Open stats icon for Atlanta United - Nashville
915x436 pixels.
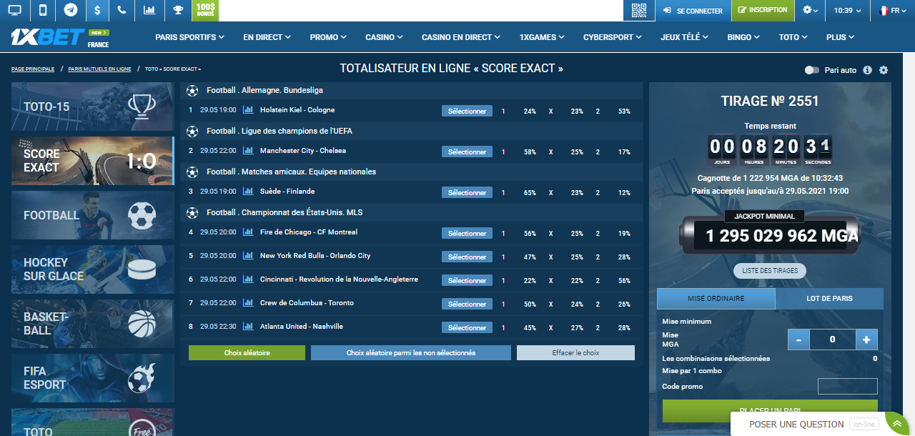pos(248,327)
